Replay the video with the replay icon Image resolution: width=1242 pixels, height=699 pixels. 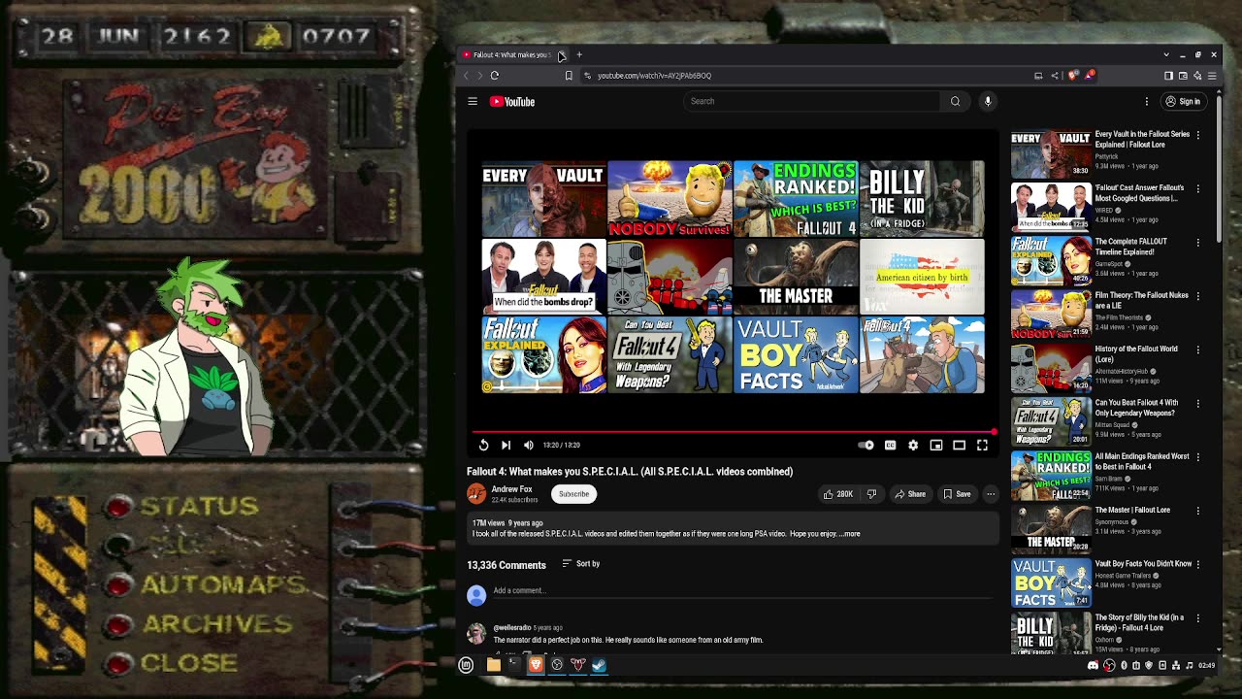[483, 445]
